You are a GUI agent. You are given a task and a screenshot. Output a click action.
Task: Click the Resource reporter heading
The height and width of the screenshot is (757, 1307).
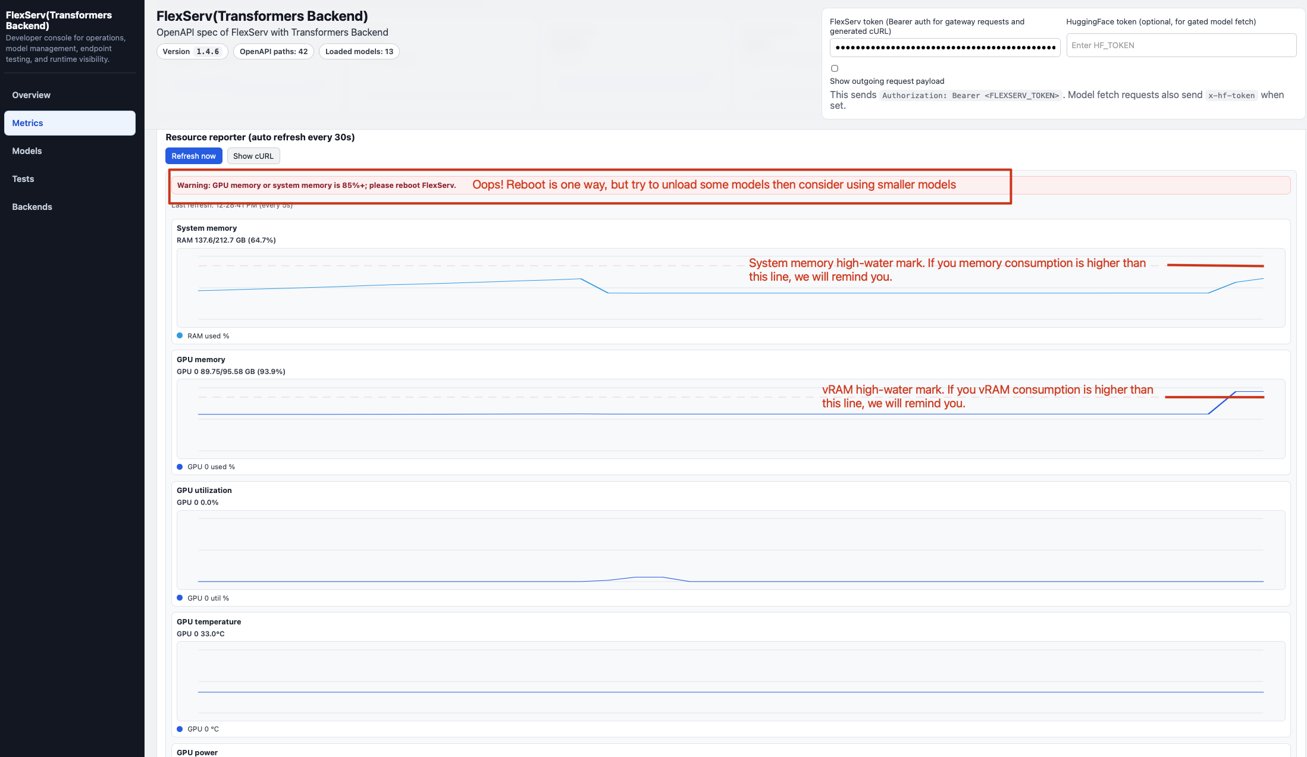[260, 137]
